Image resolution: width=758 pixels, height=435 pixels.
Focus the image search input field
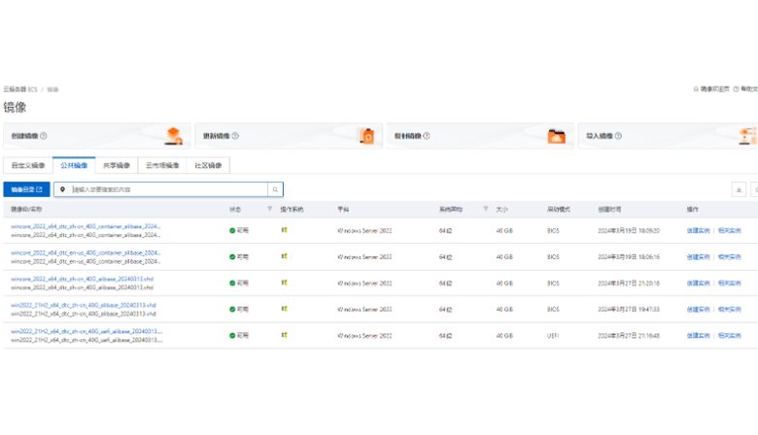pyautogui.click(x=169, y=189)
